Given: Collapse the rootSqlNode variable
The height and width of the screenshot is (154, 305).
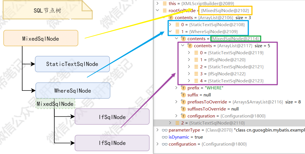Looking at the screenshot, I should [157, 11].
